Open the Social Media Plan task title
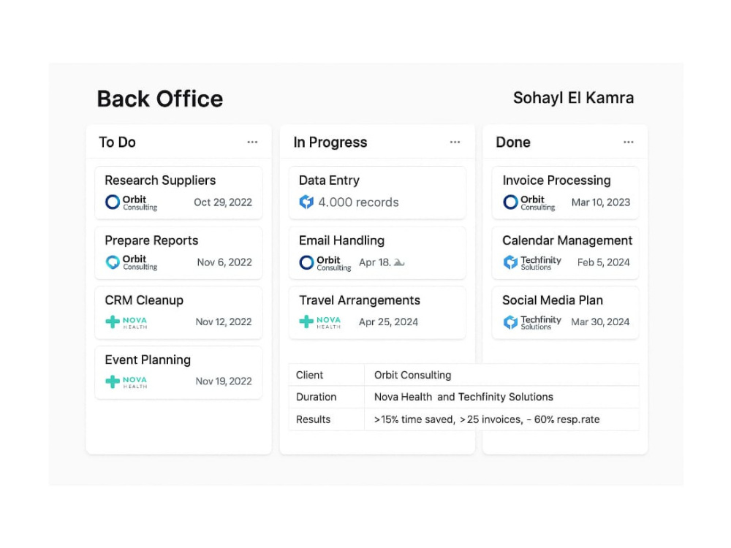Screen dimensions: 731x548 click(553, 300)
